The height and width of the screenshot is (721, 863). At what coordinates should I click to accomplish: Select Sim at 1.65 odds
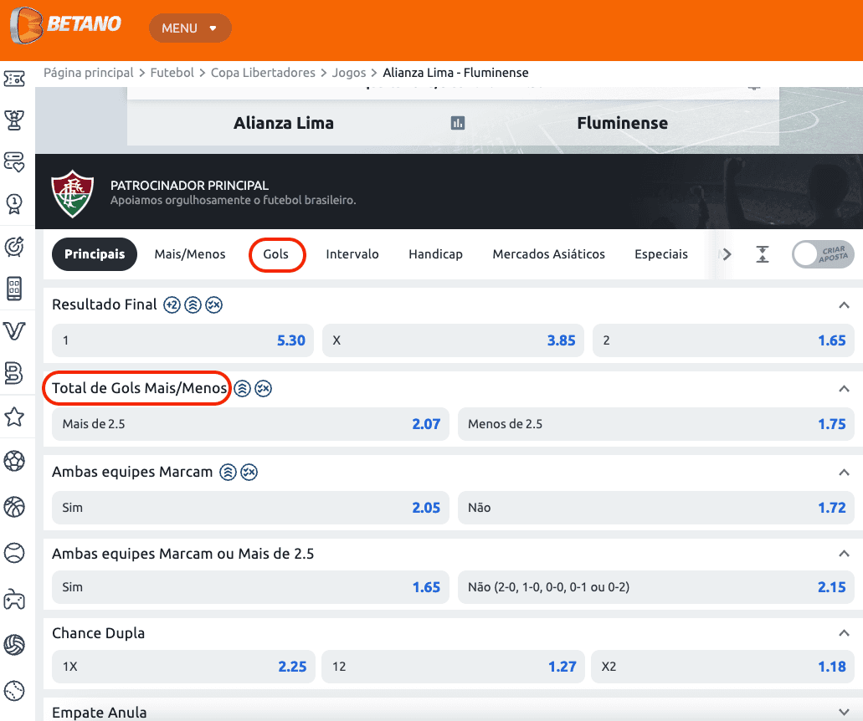pos(250,587)
